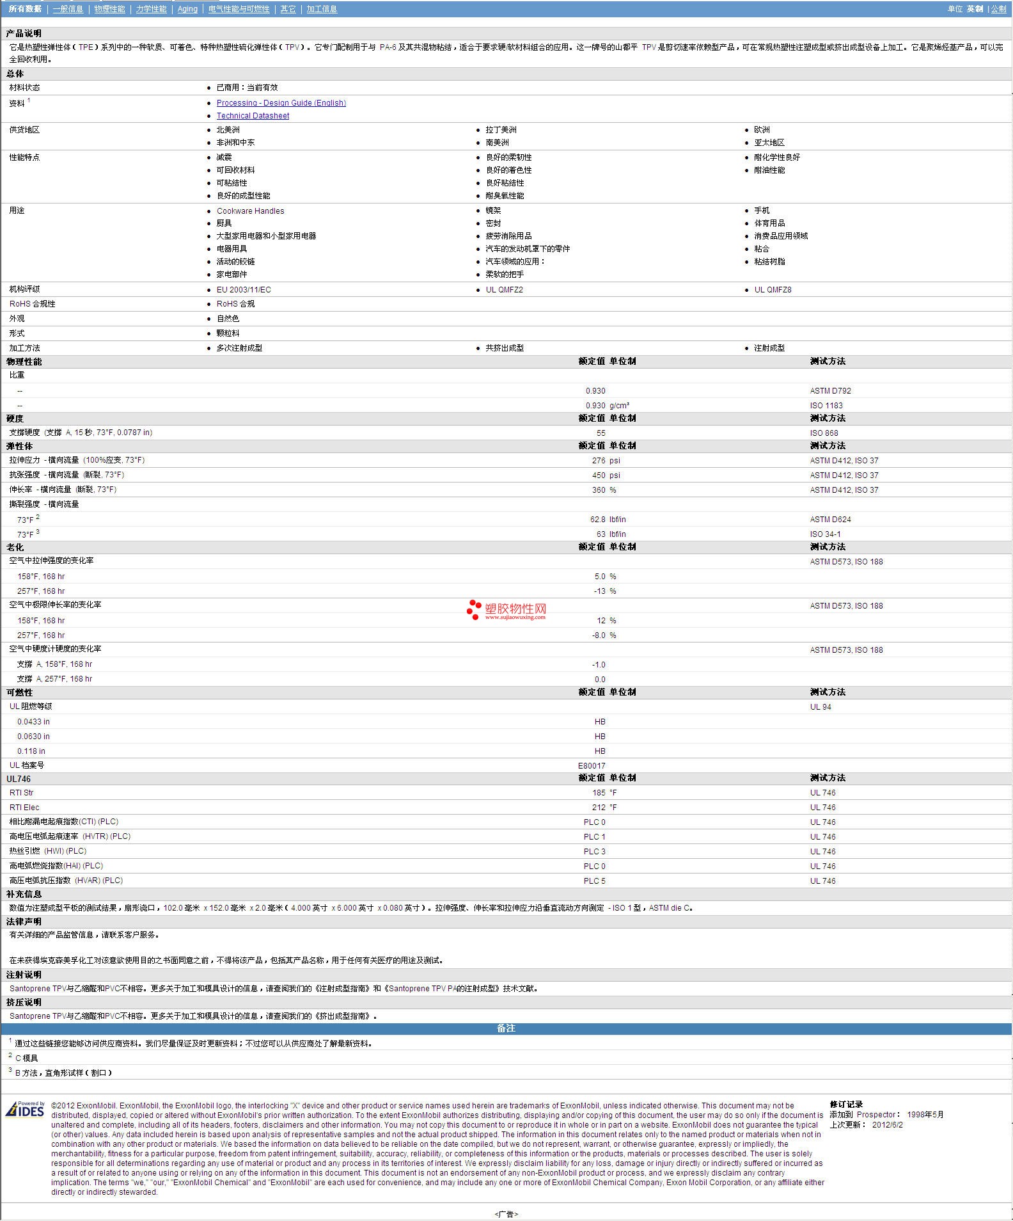Image resolution: width=1013 pixels, height=1221 pixels.
Task: Click the www.sujiaowuxing.com watermark URL
Action: pyautogui.click(x=515, y=618)
